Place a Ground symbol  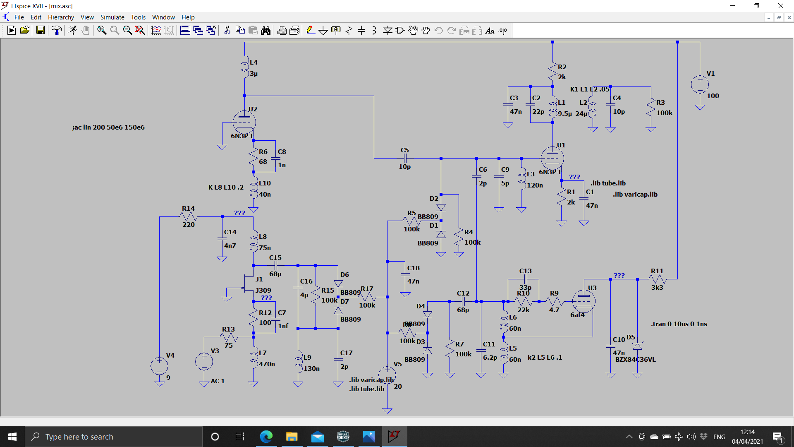[323, 30]
